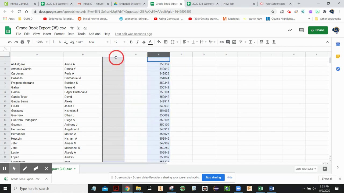344x193 pixels.
Task: Open the Sum: 13015058 dropdown
Action: [306, 169]
